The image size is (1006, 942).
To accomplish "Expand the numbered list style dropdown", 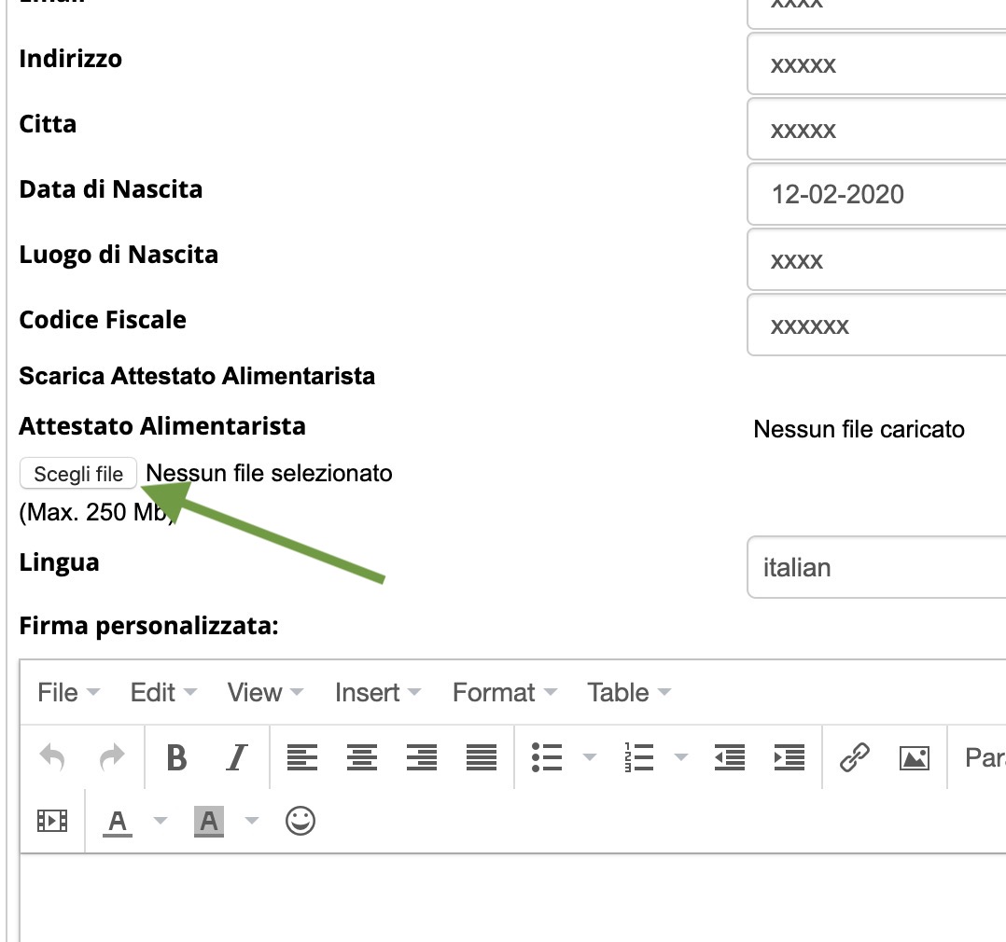I will pos(681,757).
